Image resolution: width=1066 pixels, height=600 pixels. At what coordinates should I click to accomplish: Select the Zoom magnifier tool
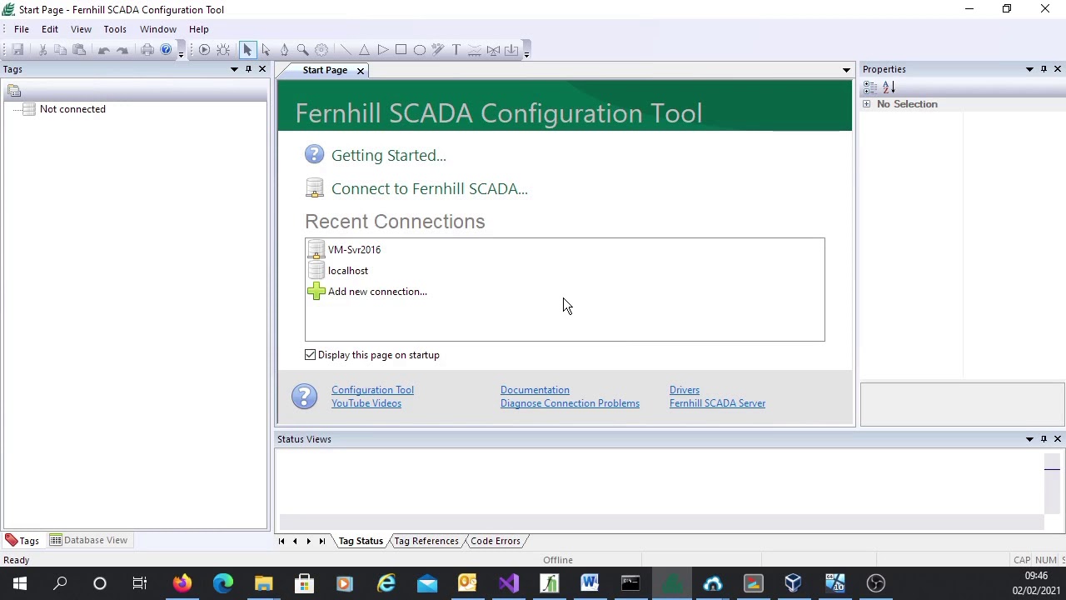pyautogui.click(x=302, y=50)
